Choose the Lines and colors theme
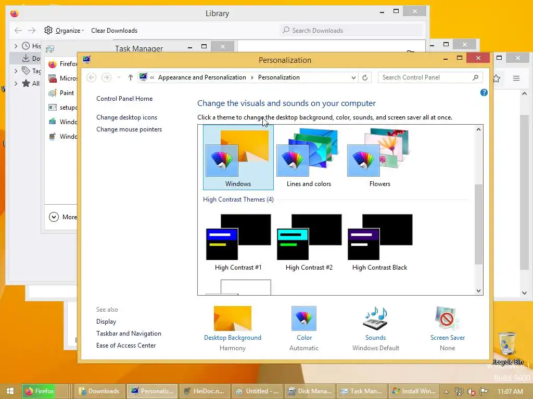 point(309,157)
